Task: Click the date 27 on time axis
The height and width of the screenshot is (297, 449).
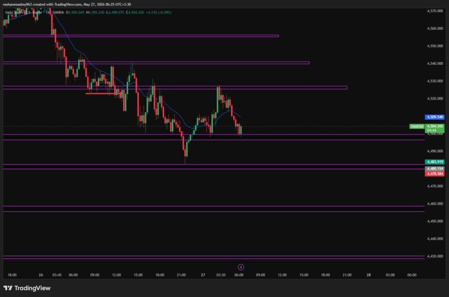Action: tap(203, 275)
